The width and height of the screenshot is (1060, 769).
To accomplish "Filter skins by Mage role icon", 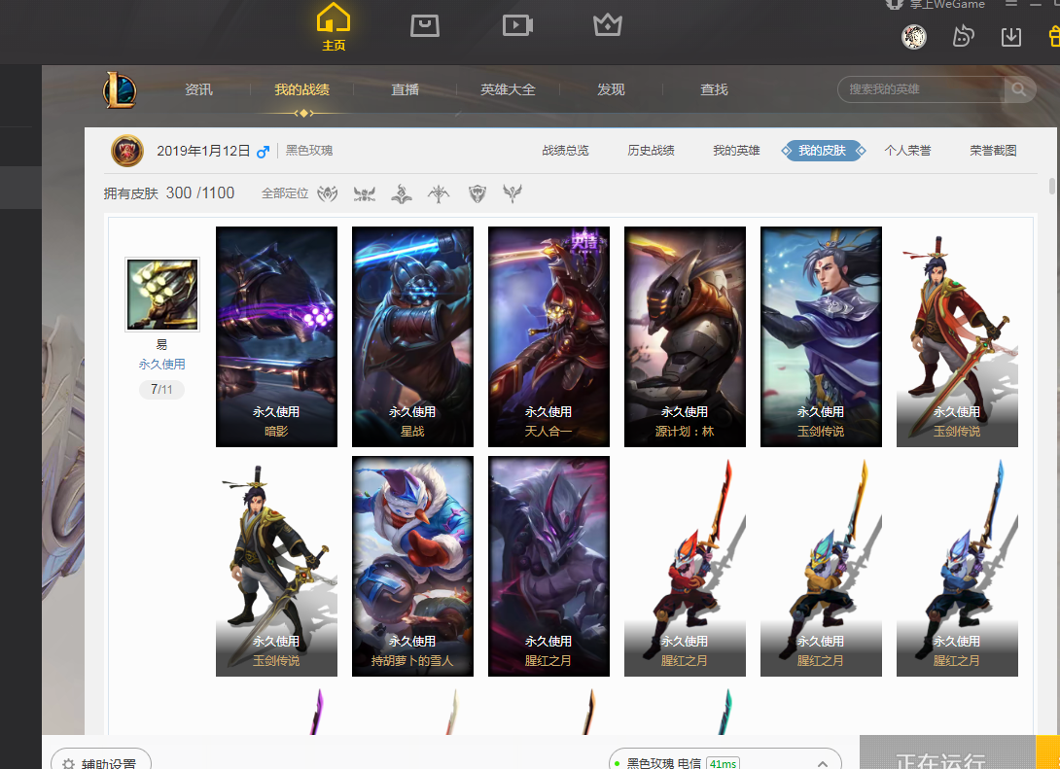I will point(402,193).
